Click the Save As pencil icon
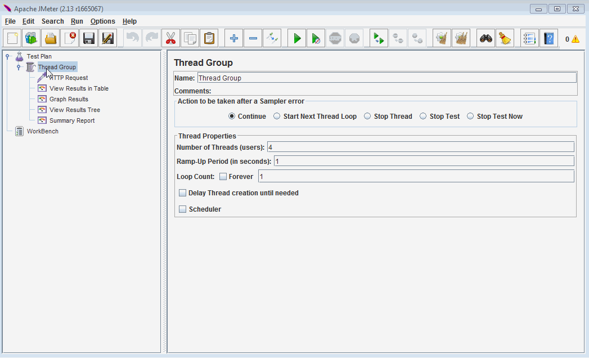The height and width of the screenshot is (358, 589). coord(108,38)
